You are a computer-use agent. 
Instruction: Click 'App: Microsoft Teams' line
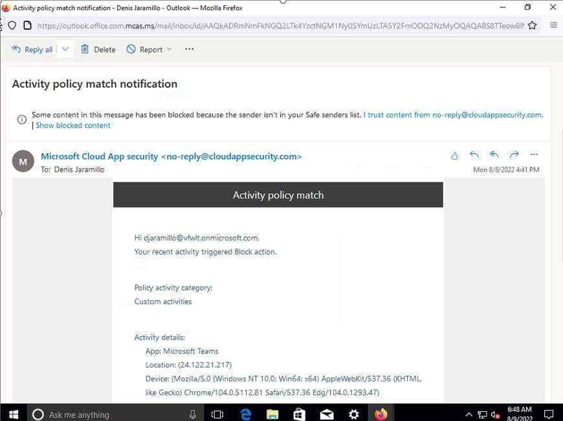coord(182,351)
